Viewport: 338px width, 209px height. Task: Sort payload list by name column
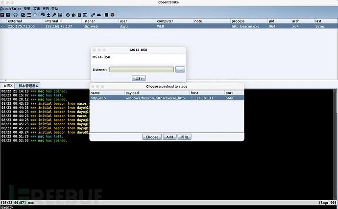click(107, 93)
